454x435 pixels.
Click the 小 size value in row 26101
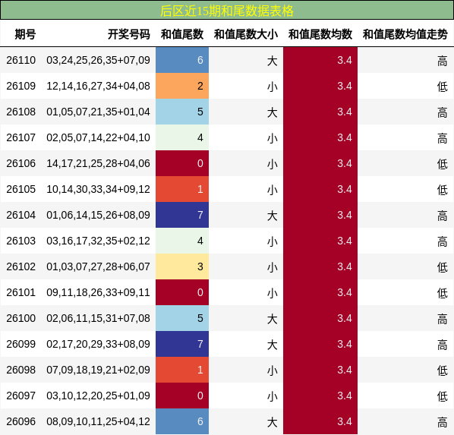pyautogui.click(x=272, y=293)
